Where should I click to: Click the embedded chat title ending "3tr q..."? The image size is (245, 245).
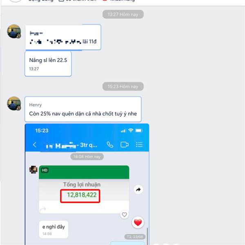coord(71,145)
